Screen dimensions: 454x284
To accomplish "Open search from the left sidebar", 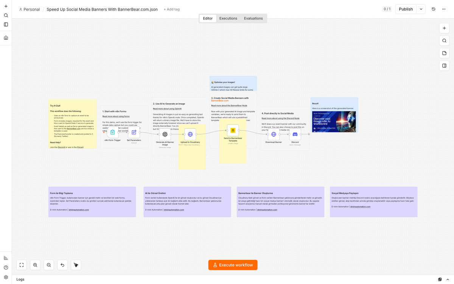I will [6, 16].
